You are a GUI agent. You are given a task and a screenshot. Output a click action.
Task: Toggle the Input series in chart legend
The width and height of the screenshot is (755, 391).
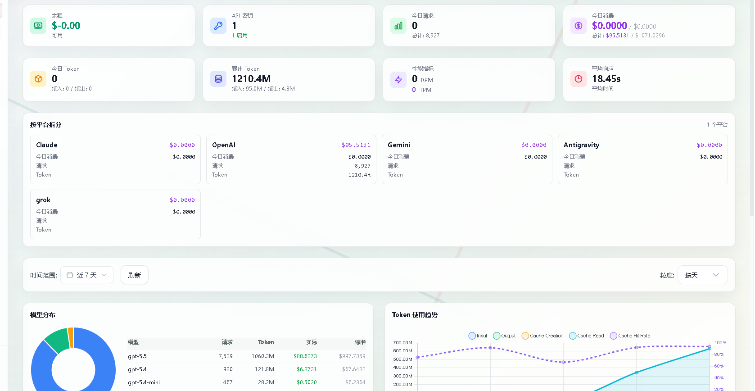(478, 336)
